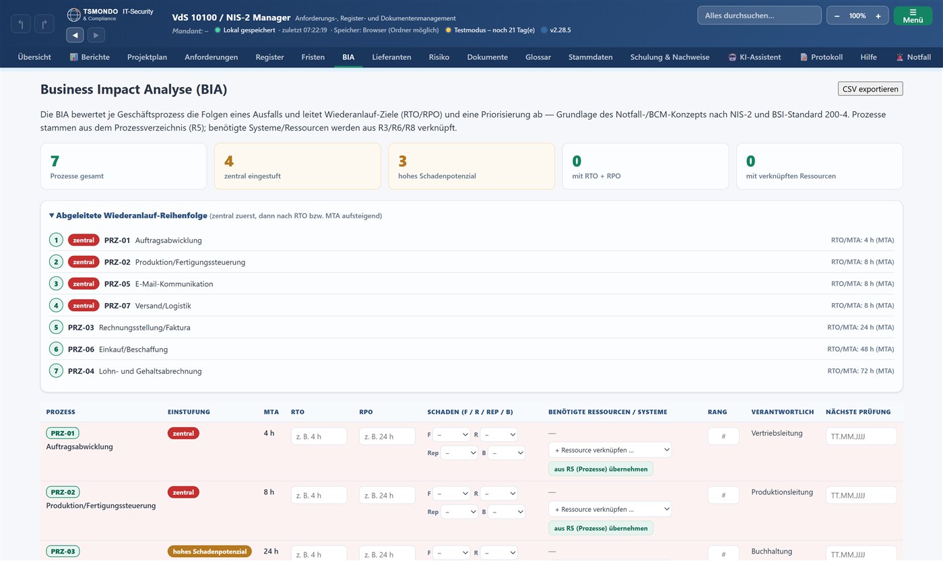Click the RPO field for PRZ-02
Image resolution: width=943 pixels, height=561 pixels.
(387, 495)
